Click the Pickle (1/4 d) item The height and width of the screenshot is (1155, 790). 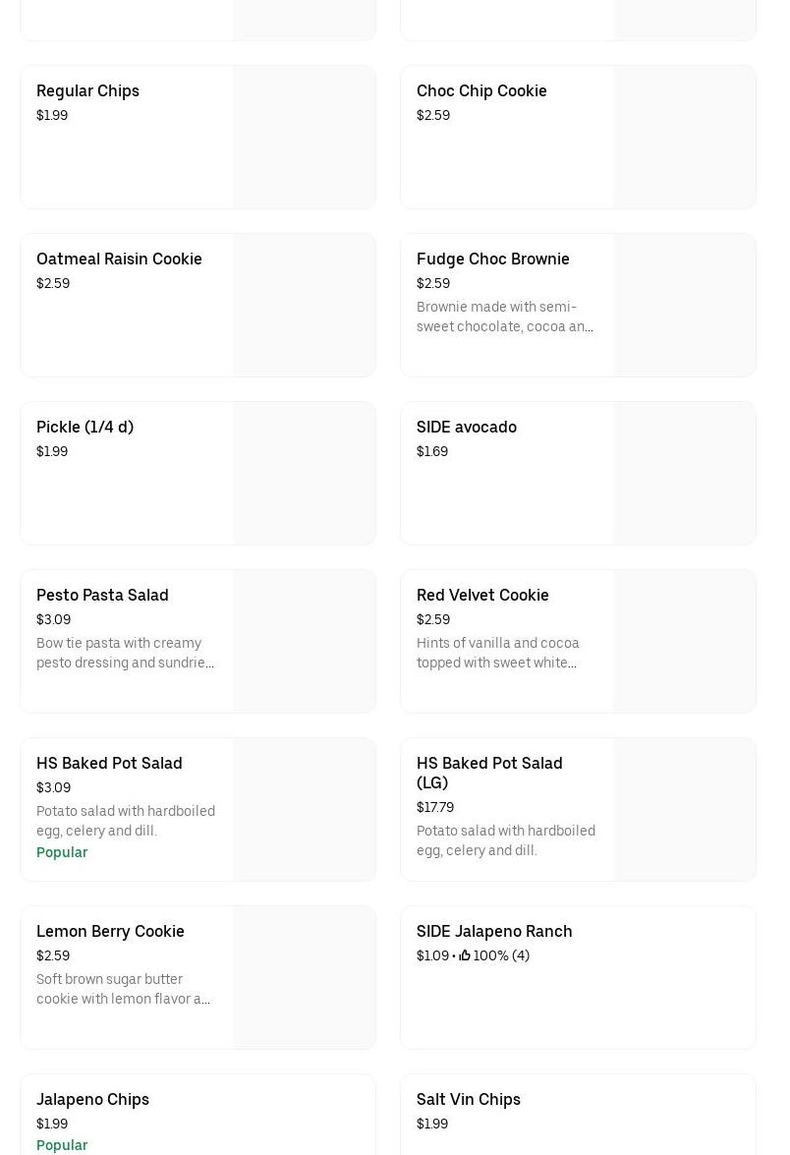[x=85, y=427]
